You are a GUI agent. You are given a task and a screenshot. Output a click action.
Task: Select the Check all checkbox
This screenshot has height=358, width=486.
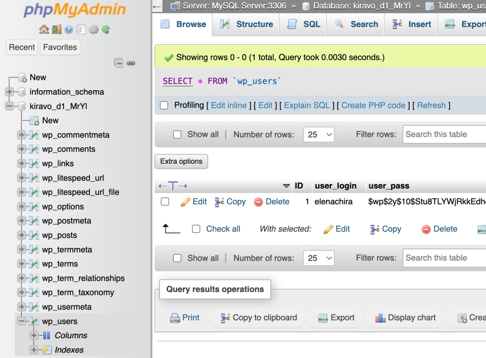pos(196,229)
